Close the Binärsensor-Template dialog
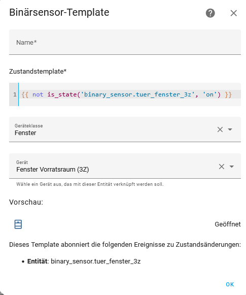 pyautogui.click(x=234, y=13)
